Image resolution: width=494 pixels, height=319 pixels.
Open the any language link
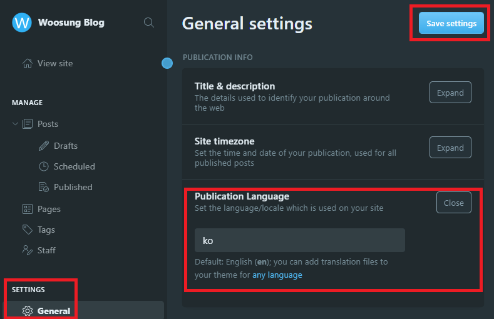(x=277, y=275)
